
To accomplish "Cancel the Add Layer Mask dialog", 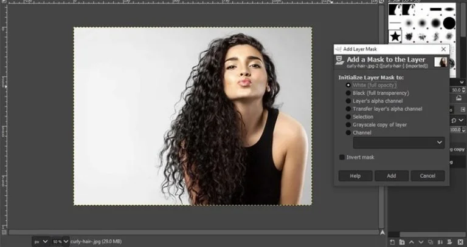I will point(427,176).
